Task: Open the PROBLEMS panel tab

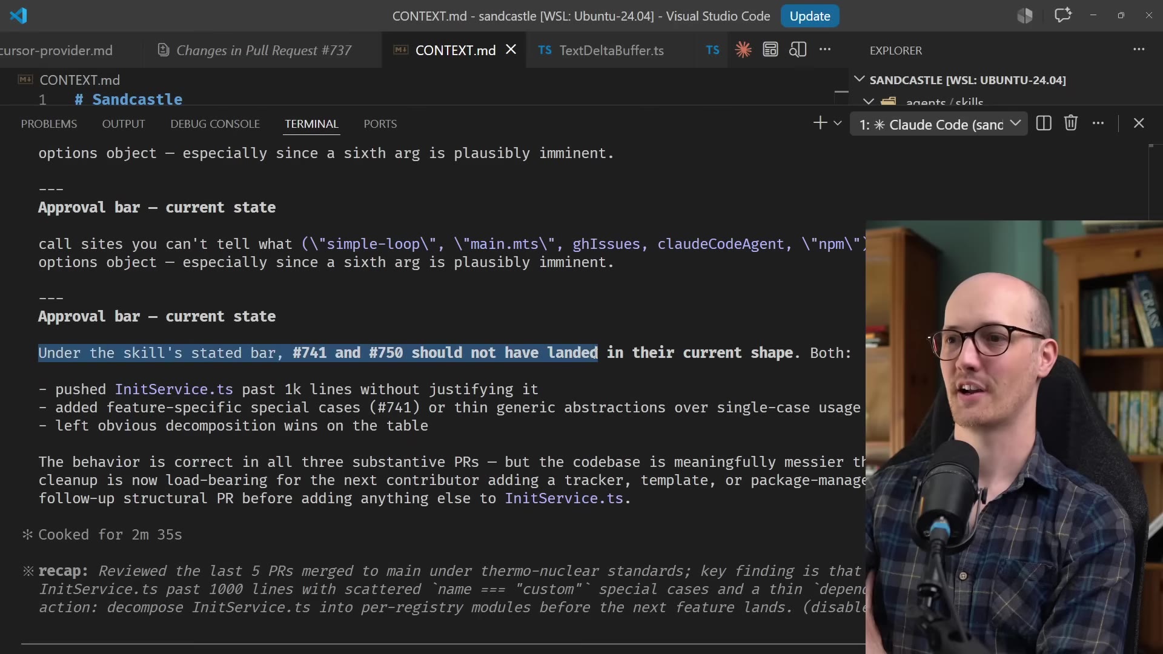Action: pos(49,124)
